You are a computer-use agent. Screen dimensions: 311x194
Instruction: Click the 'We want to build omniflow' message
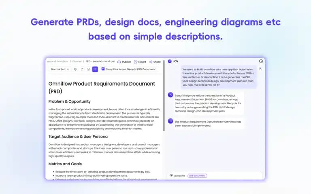[219, 77]
